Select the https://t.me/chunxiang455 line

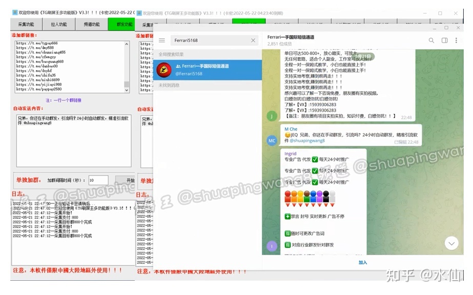coord(40,52)
